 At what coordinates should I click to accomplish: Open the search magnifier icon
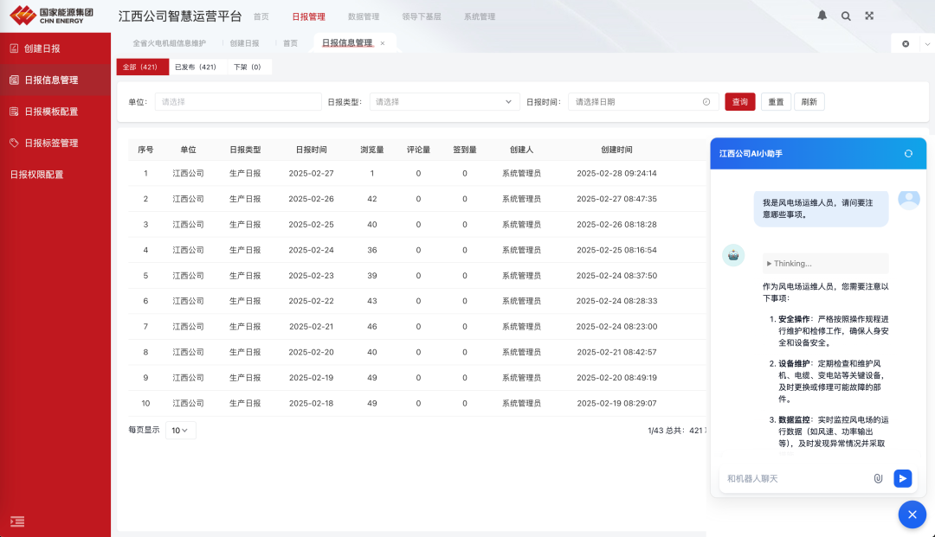tap(846, 16)
